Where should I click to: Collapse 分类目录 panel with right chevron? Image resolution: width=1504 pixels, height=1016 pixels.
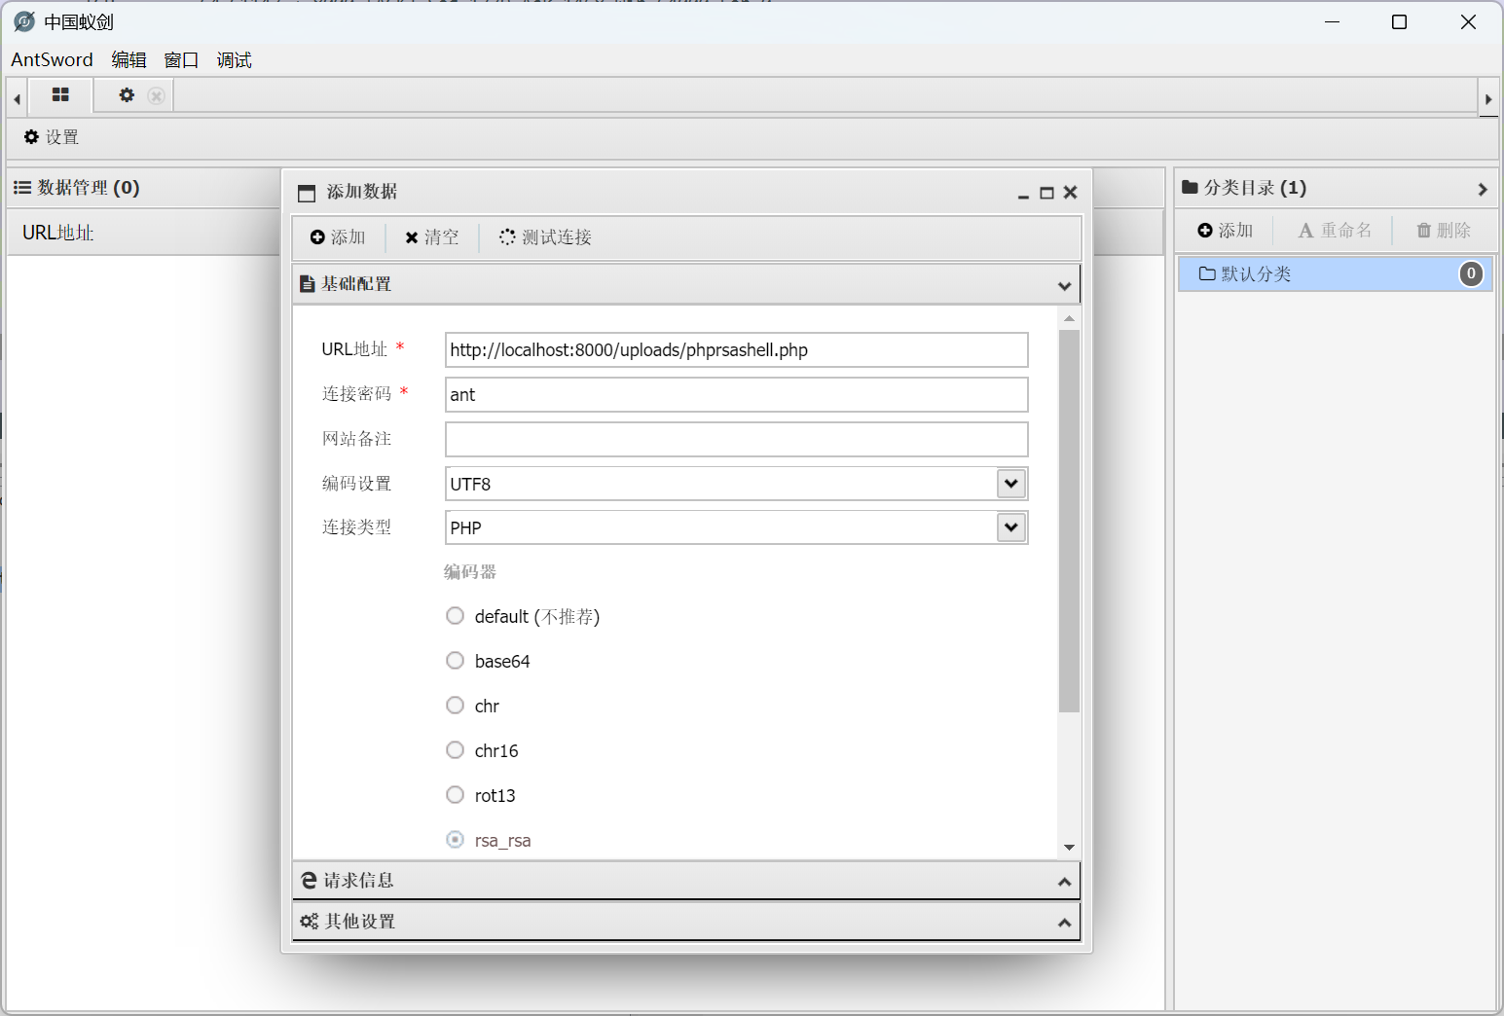tap(1482, 189)
